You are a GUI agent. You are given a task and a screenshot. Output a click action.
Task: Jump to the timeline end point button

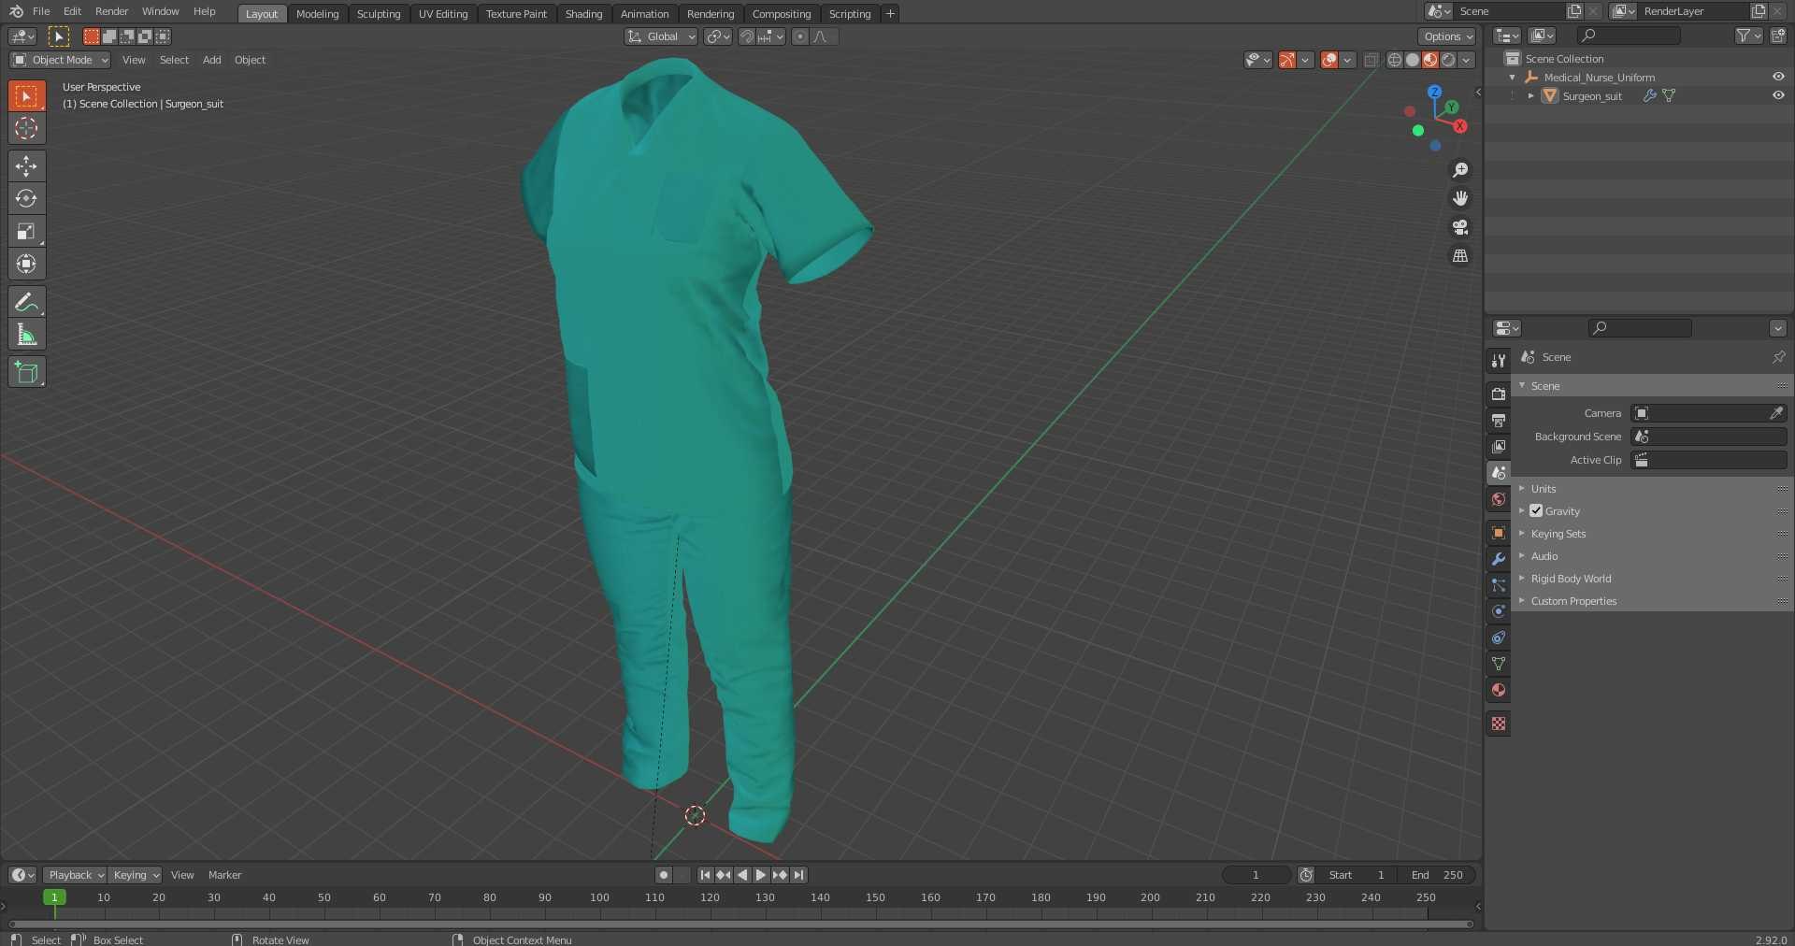click(x=798, y=875)
